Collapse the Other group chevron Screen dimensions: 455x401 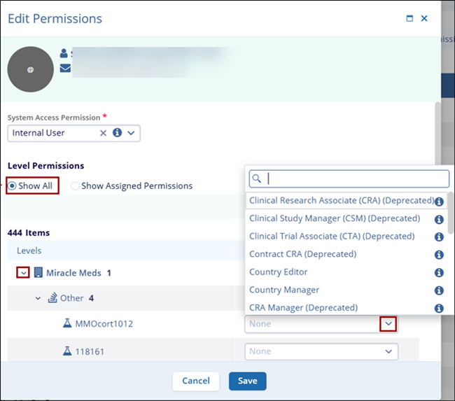pyautogui.click(x=38, y=298)
